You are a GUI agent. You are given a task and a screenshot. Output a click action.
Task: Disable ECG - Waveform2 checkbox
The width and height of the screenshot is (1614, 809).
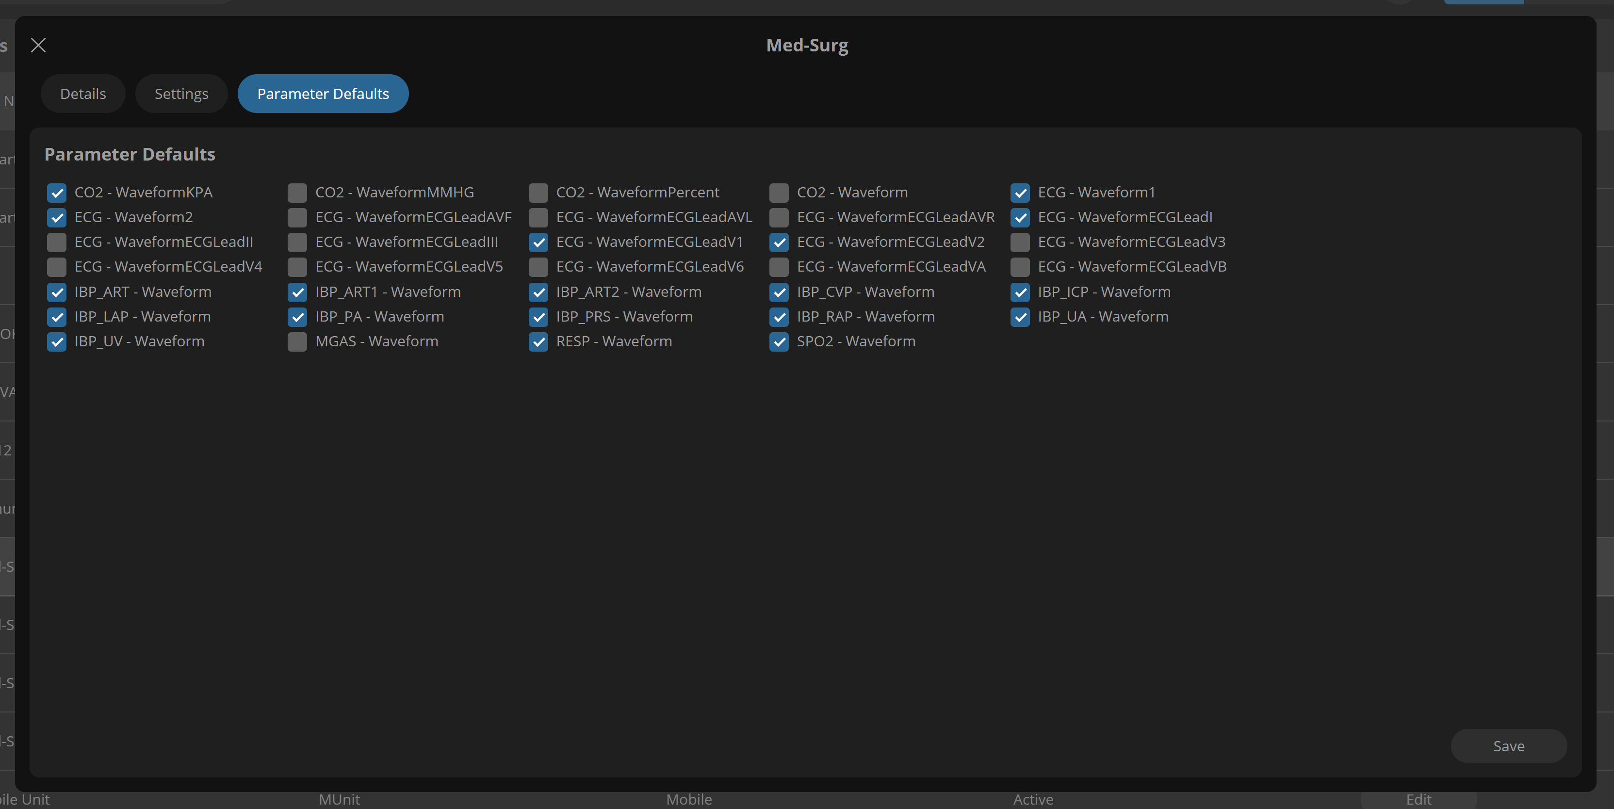click(57, 217)
